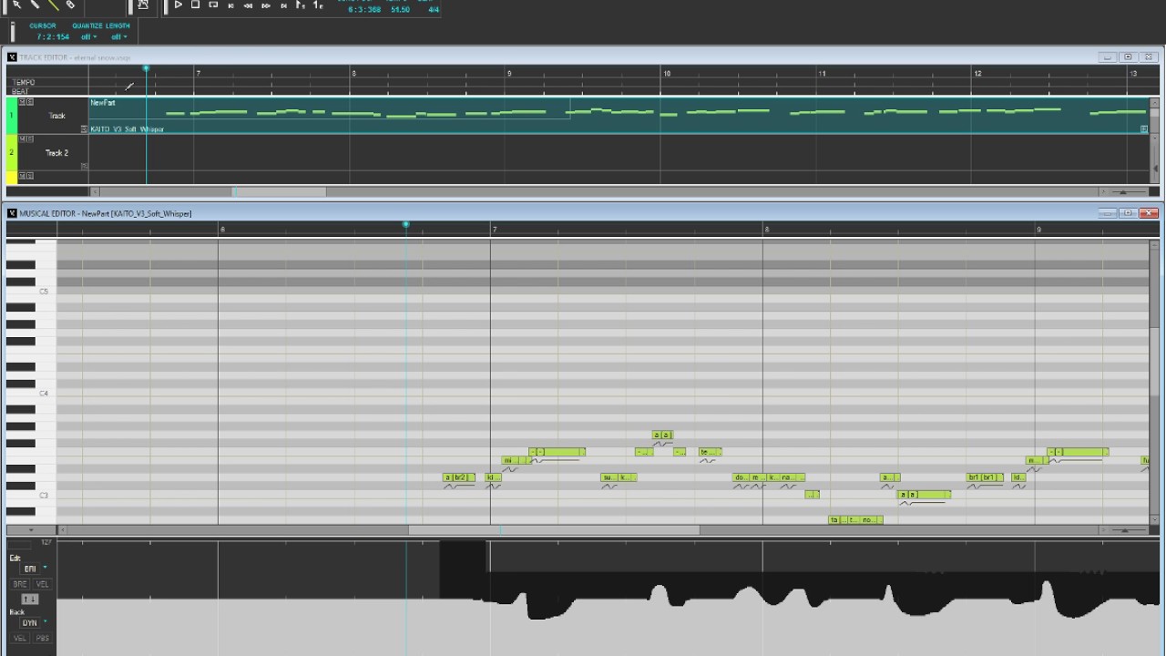Mute the third yellow track
Viewport: 1166px width, 656px height.
[x=22, y=176]
